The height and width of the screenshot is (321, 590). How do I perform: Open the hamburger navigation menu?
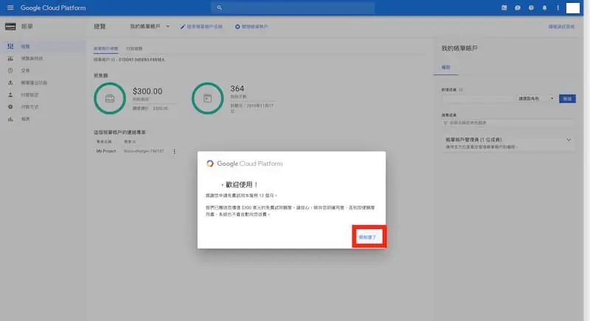[10, 7]
